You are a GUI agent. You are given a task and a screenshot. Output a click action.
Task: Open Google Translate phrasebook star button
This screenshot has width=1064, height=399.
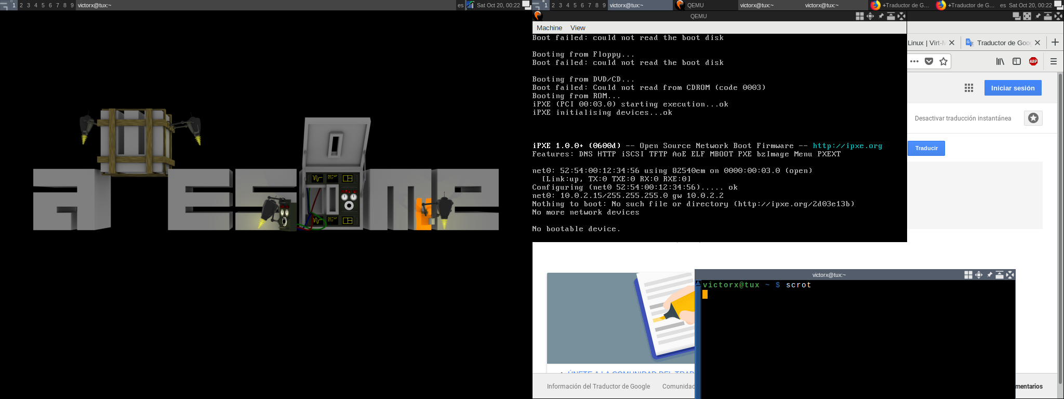(x=1033, y=118)
